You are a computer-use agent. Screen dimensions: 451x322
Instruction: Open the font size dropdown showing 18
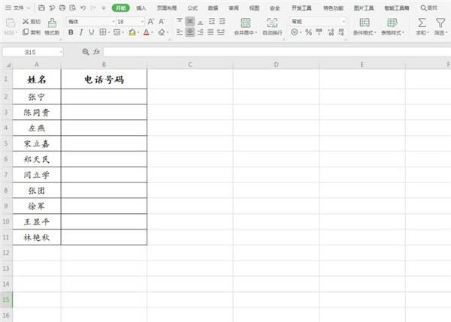tap(142, 22)
